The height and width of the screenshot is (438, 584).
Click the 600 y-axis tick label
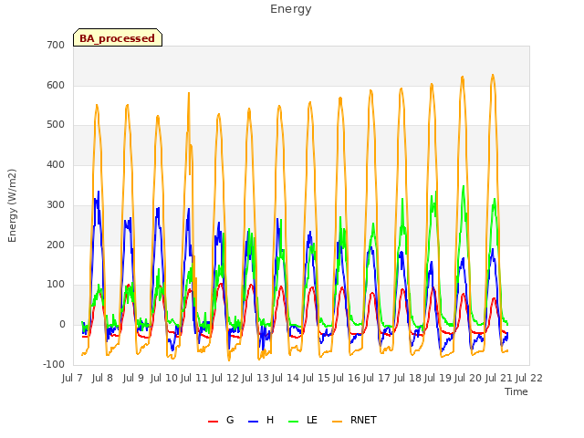click(56, 85)
